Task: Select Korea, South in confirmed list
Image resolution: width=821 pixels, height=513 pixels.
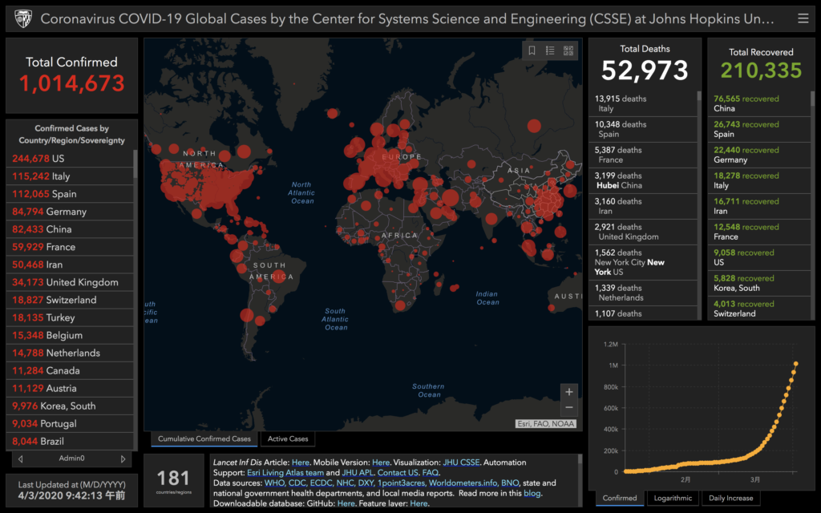Action: point(70,406)
